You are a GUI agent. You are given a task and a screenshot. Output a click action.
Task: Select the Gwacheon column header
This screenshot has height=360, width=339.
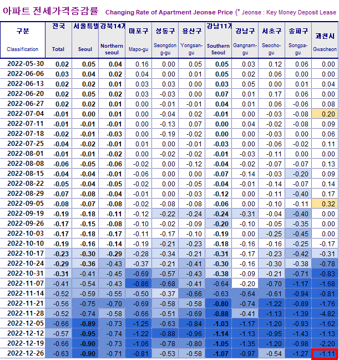click(325, 40)
